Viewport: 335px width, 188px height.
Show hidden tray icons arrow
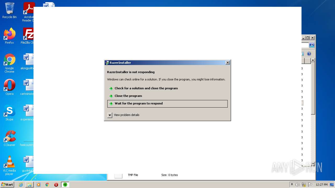point(292,185)
